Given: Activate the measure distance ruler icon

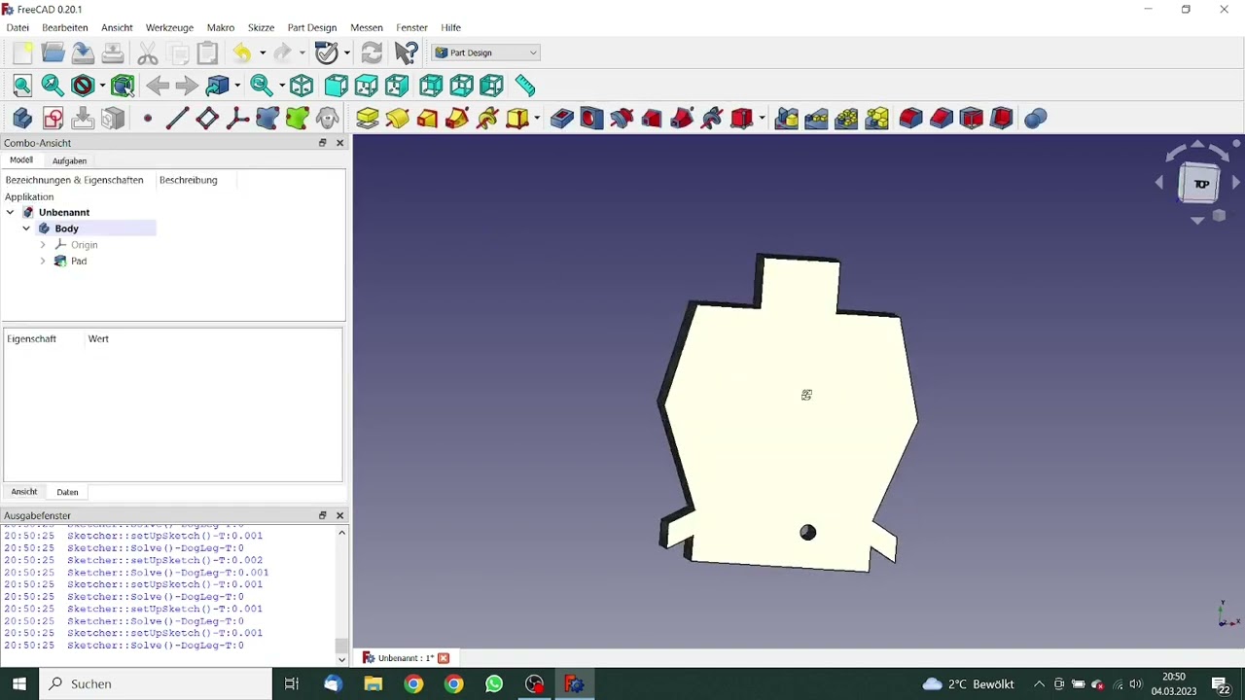Looking at the screenshot, I should click(525, 86).
